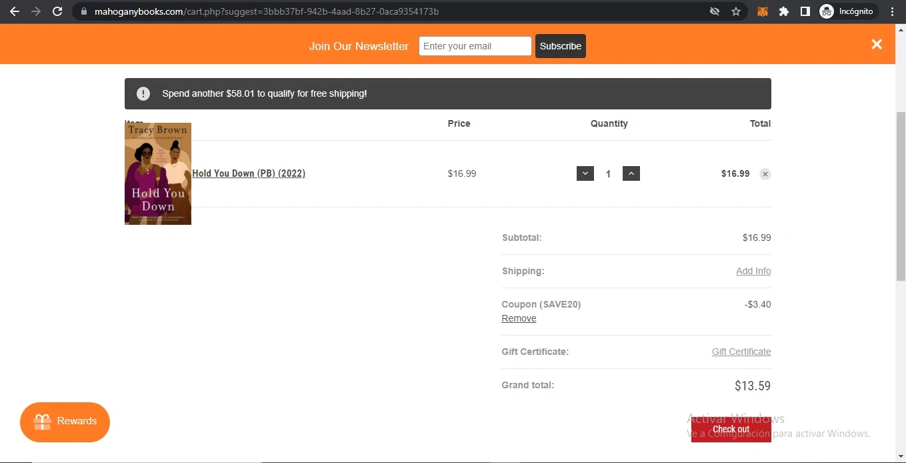Click the bold item total $16.99
Screen dimensions: 906x463
point(735,173)
